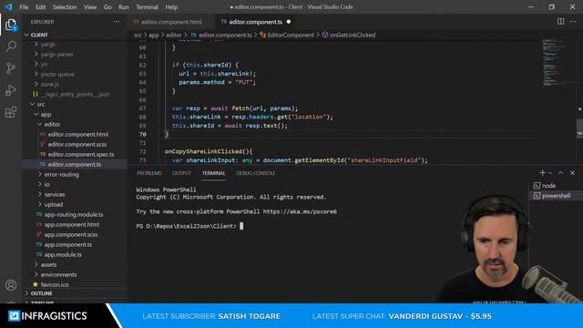Select the powershell terminal instance
This screenshot has width=583, height=328.
coord(556,196)
